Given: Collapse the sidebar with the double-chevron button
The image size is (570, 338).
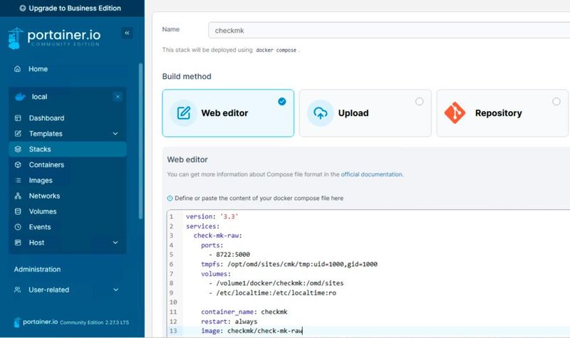Looking at the screenshot, I should point(127,33).
